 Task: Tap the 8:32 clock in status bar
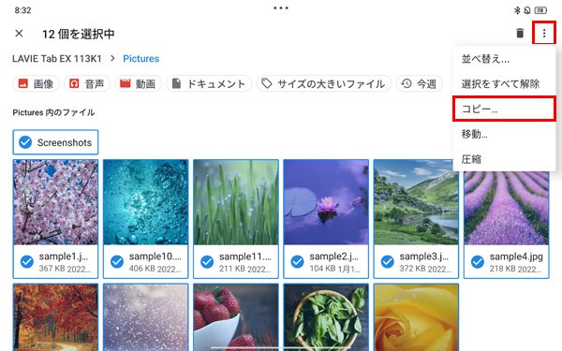click(22, 10)
